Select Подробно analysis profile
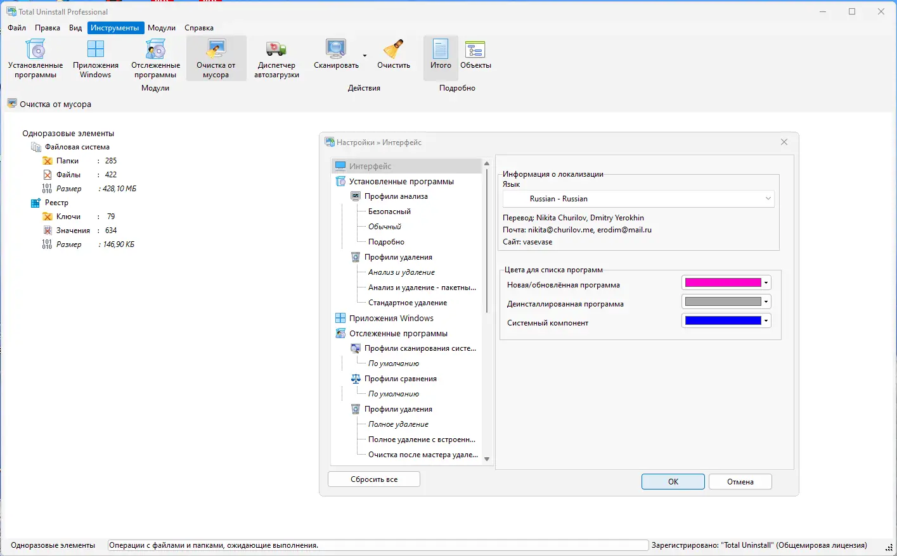The height and width of the screenshot is (556, 897). [386, 242]
